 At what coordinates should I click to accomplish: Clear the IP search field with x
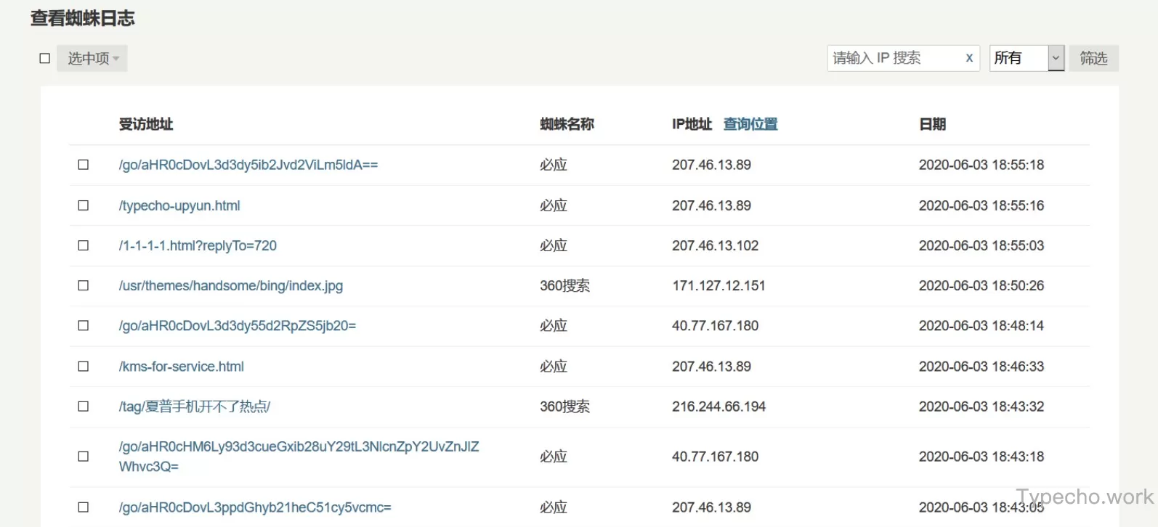pos(968,58)
